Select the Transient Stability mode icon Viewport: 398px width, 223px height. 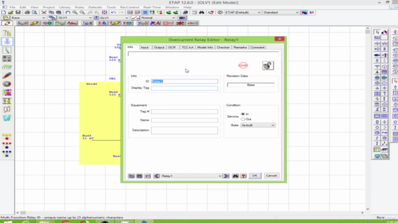pyautogui.click(x=72, y=24)
